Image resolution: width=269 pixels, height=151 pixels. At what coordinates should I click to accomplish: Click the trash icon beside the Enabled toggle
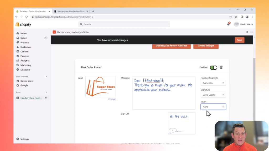coord(221,67)
